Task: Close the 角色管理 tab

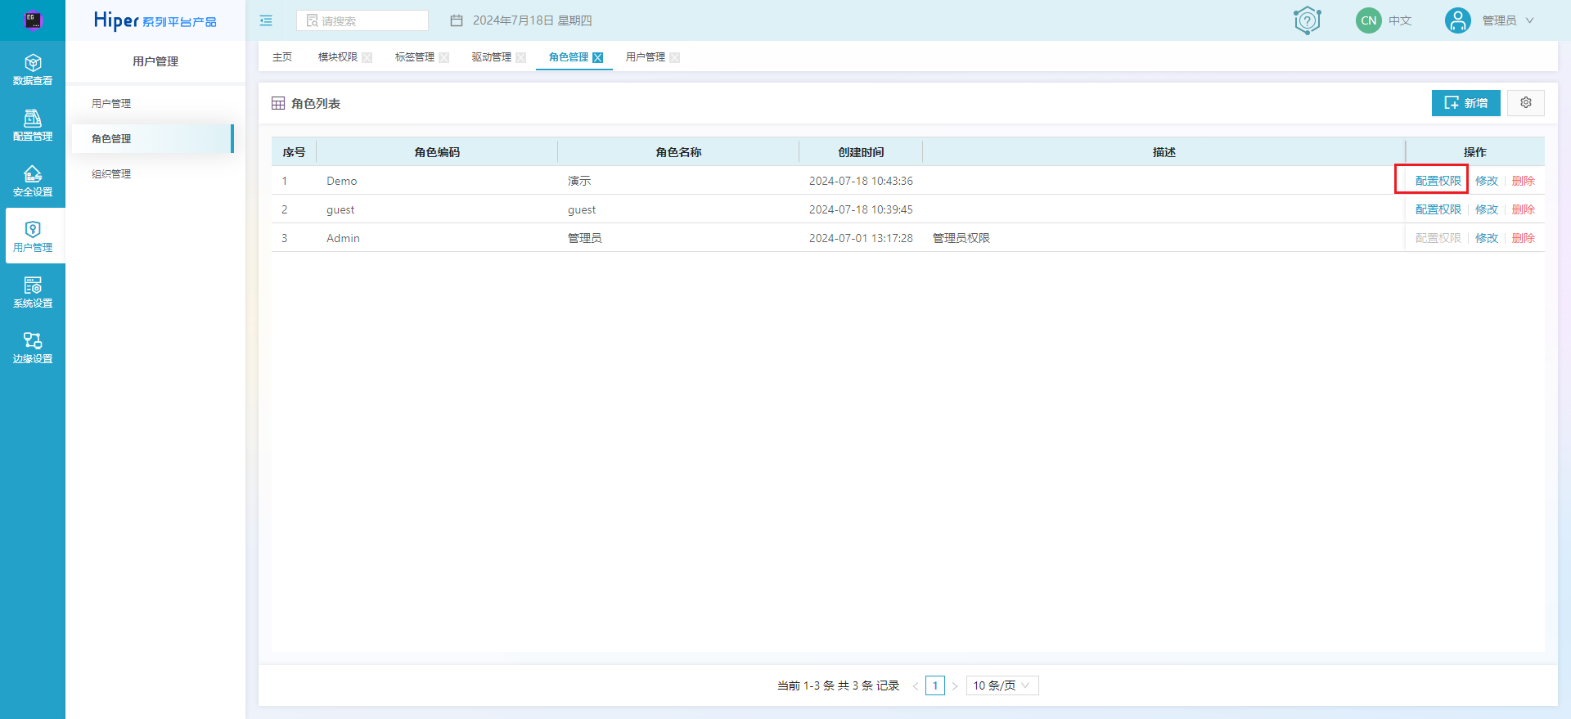Action: (x=598, y=57)
